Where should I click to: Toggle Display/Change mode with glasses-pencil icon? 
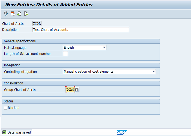[6, 13]
